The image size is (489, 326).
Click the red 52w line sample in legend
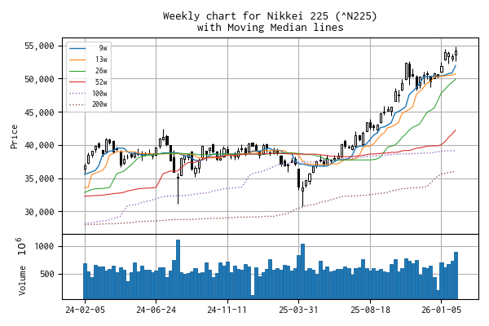click(x=77, y=82)
